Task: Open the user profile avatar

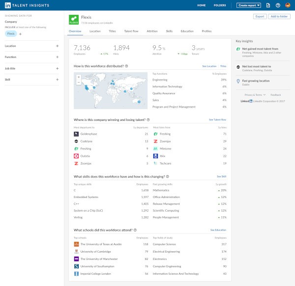Action: pyautogui.click(x=288, y=5)
